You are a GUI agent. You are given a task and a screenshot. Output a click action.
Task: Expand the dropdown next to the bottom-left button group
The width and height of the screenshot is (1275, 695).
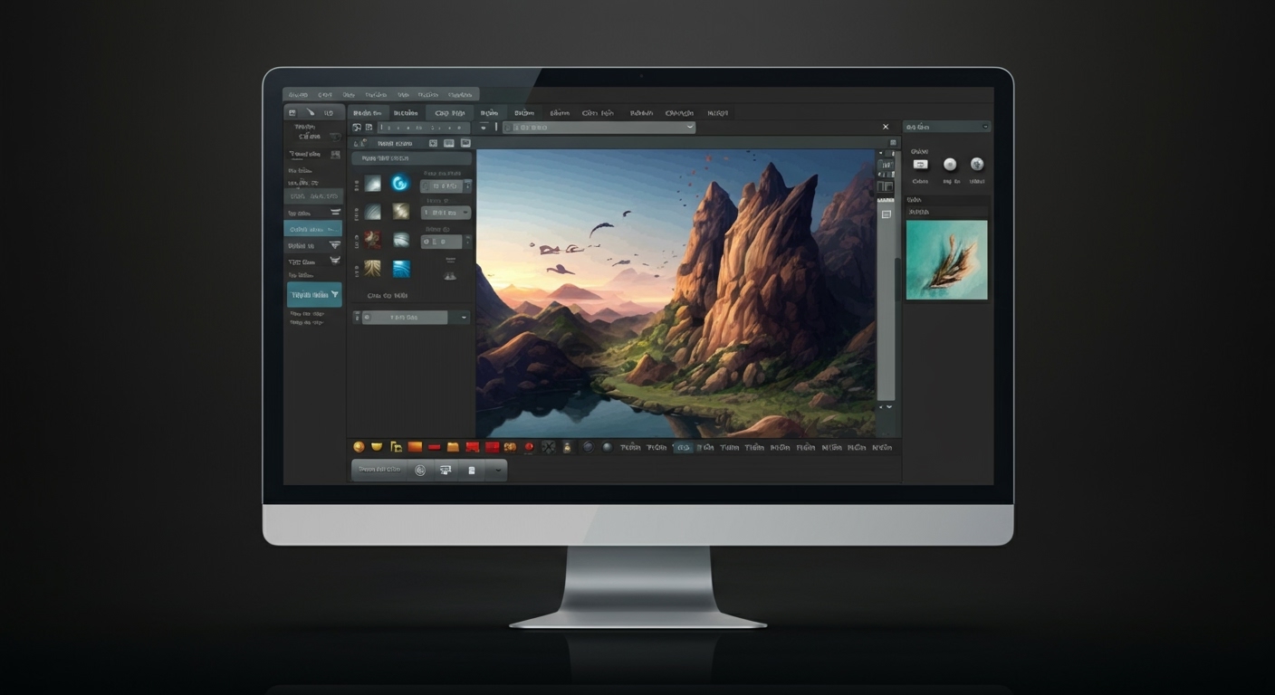click(496, 470)
